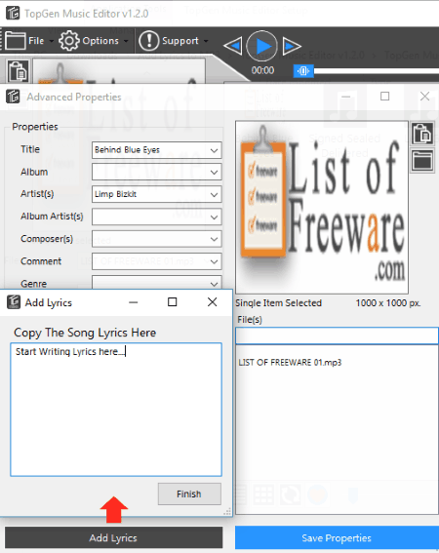Expand the Album dropdown
Viewport: 439px width, 553px height.
(x=214, y=173)
